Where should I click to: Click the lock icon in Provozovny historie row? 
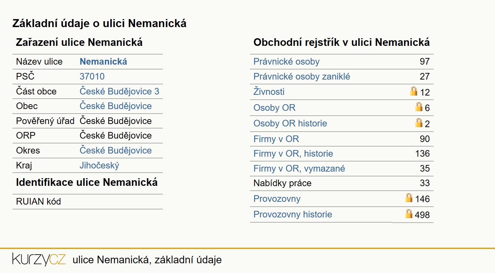[x=409, y=214]
